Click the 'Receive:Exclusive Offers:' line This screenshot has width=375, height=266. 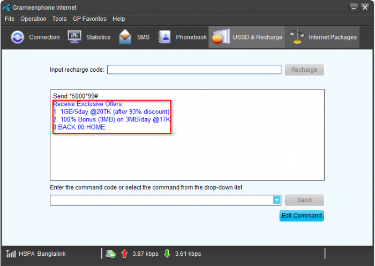88,104
